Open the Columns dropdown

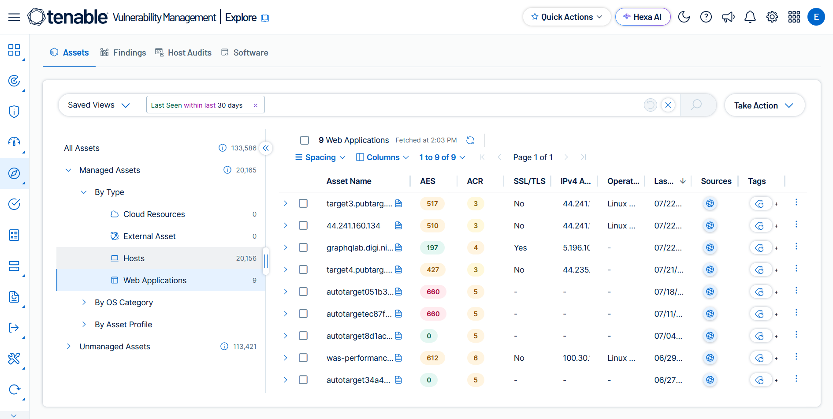coord(383,157)
